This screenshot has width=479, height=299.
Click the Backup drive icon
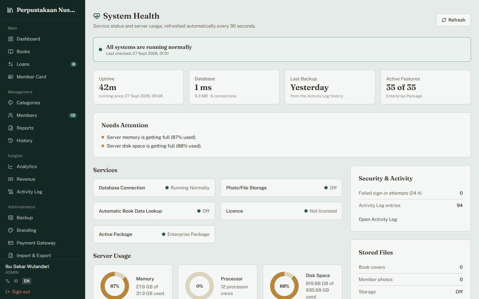click(x=11, y=218)
